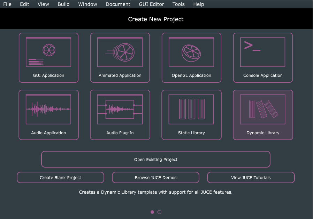The height and width of the screenshot is (219, 313).
Task: Open View JUCE Tutorials
Action: click(251, 178)
